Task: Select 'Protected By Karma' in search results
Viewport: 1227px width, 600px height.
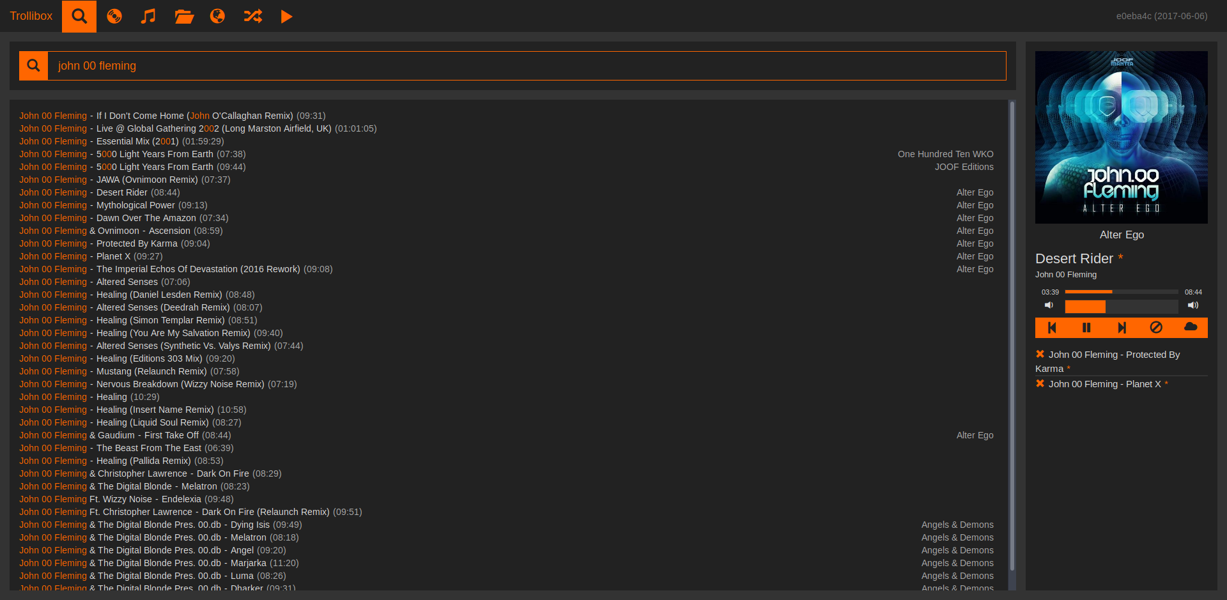Action: 137,243
